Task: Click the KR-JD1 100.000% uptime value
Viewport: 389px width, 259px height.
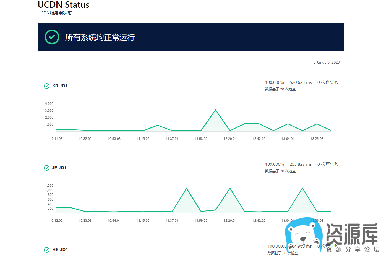Action: point(274,82)
